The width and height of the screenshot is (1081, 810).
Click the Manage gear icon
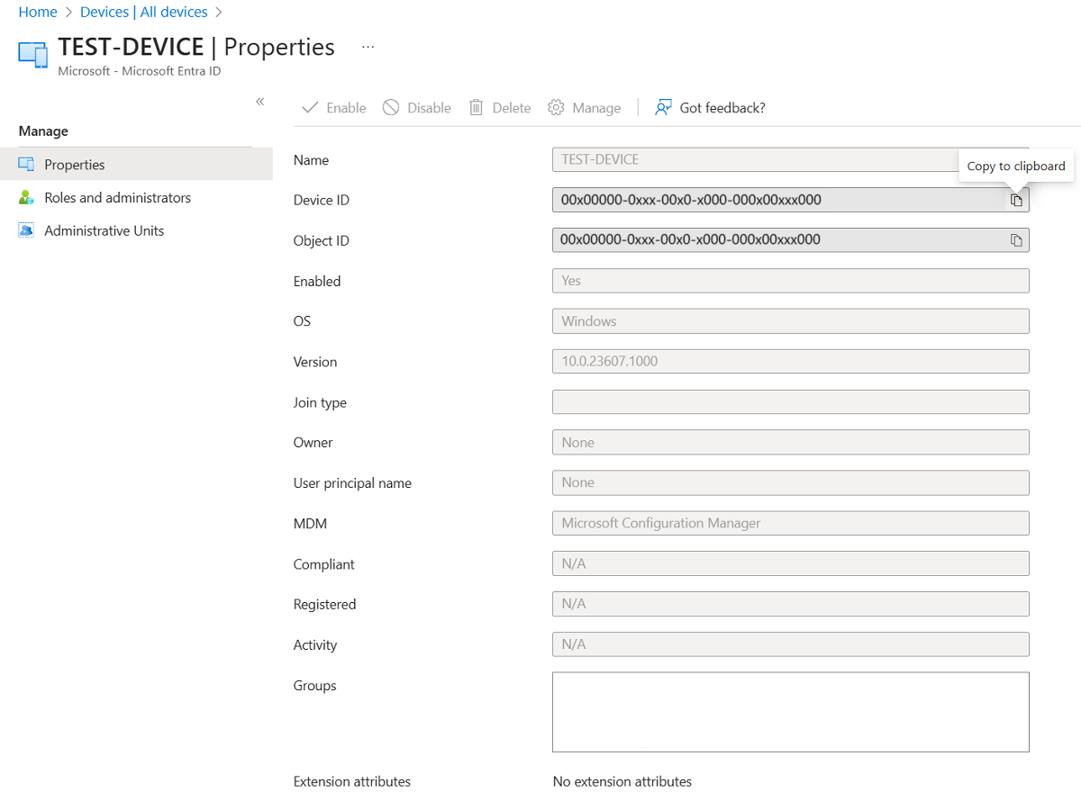pyautogui.click(x=556, y=107)
